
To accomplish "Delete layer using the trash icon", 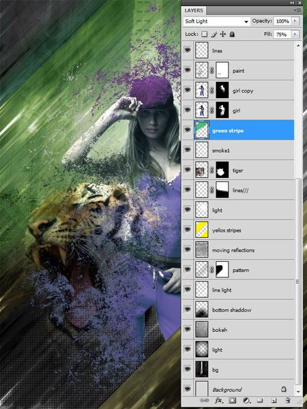I will coord(287,400).
